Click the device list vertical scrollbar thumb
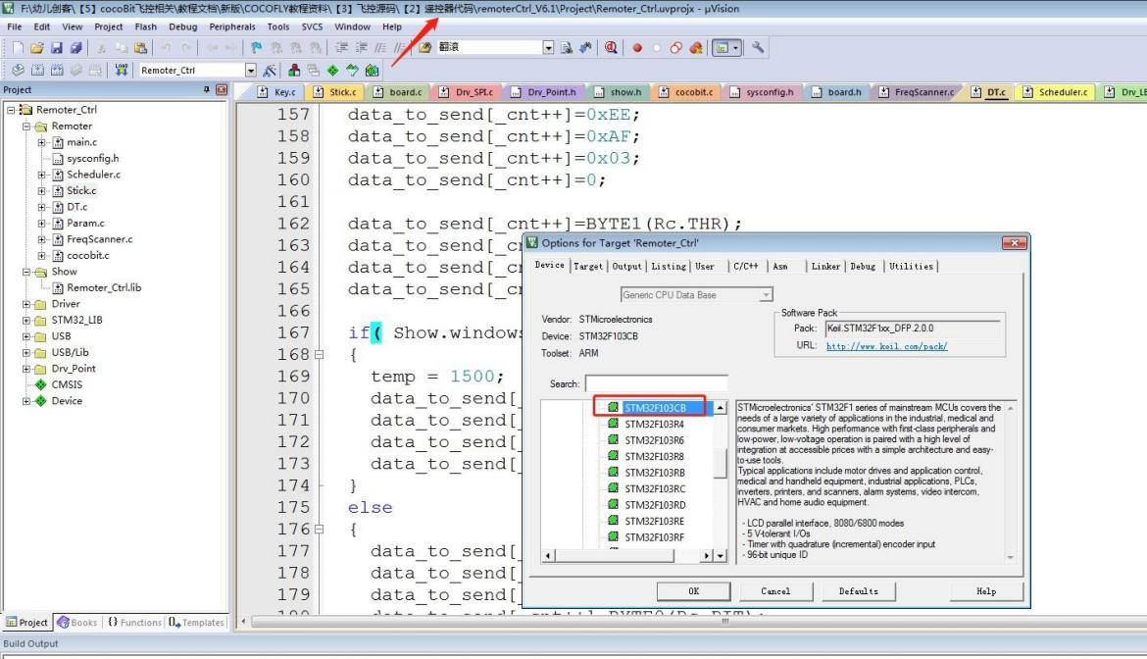The image size is (1147, 659). pyautogui.click(x=721, y=463)
